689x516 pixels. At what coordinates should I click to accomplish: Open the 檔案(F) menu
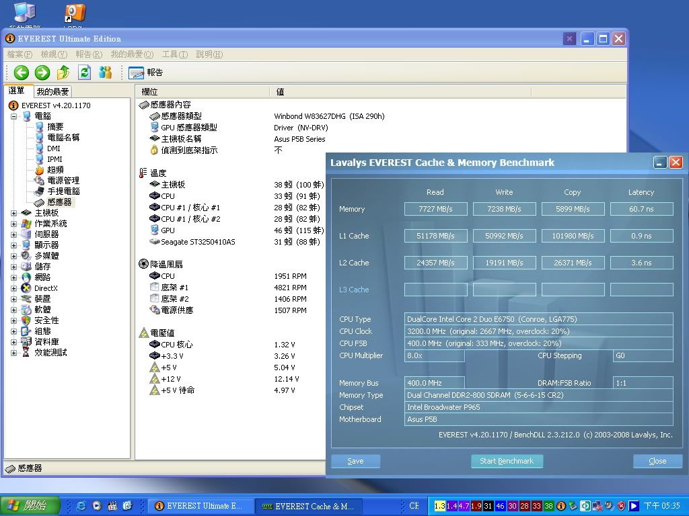20,54
